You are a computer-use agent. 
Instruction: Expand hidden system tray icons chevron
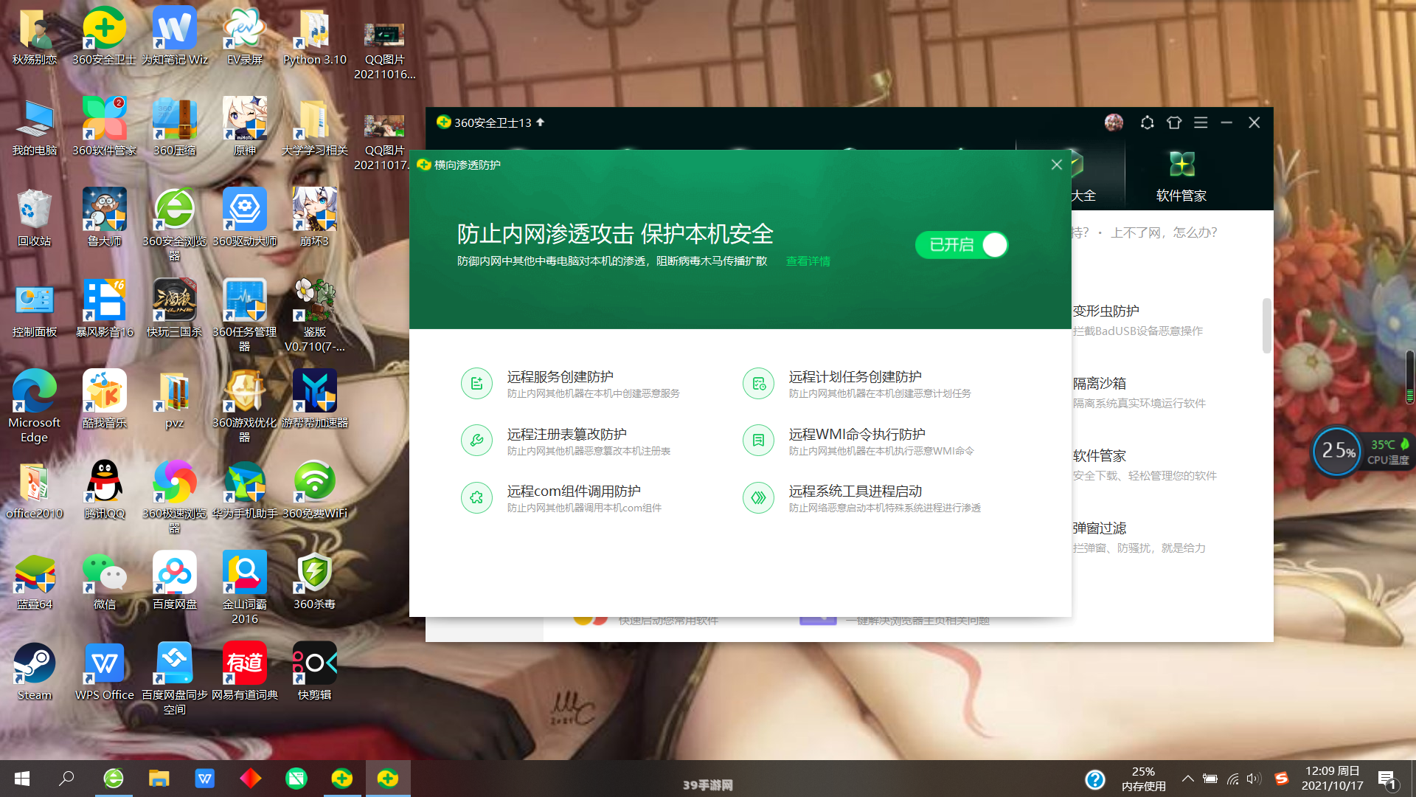(x=1187, y=779)
